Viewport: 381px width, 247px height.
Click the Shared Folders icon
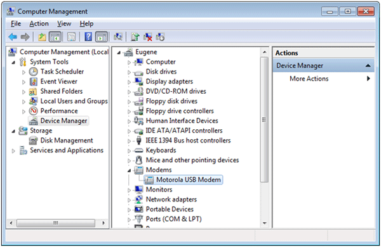(33, 92)
